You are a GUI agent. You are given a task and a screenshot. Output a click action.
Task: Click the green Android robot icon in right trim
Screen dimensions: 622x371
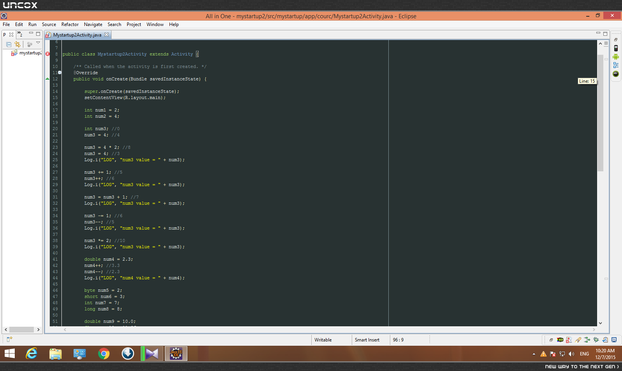(616, 57)
